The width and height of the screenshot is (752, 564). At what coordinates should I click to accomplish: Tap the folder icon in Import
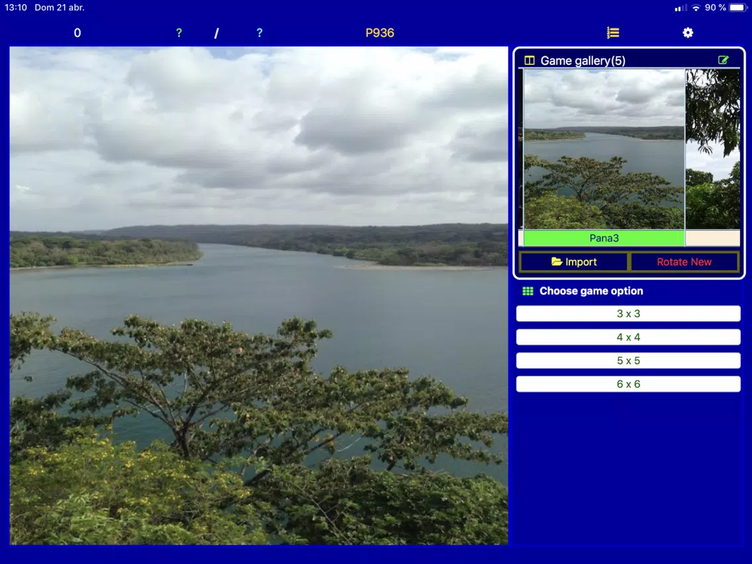click(557, 261)
